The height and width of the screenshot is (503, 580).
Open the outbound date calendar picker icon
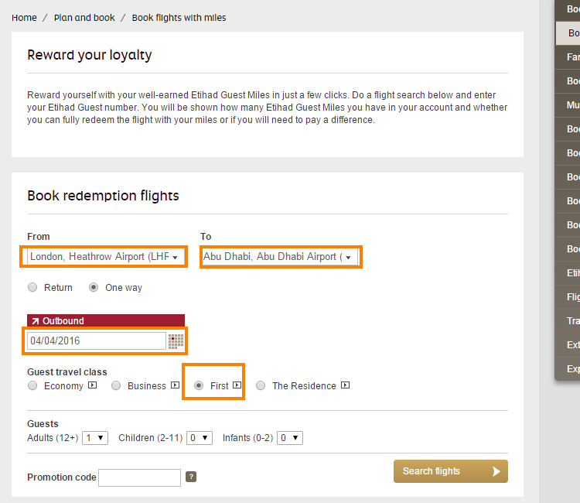tap(176, 340)
